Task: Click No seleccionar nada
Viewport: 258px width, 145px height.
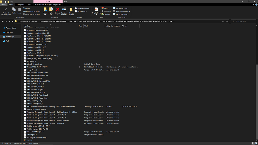Action: point(121,11)
